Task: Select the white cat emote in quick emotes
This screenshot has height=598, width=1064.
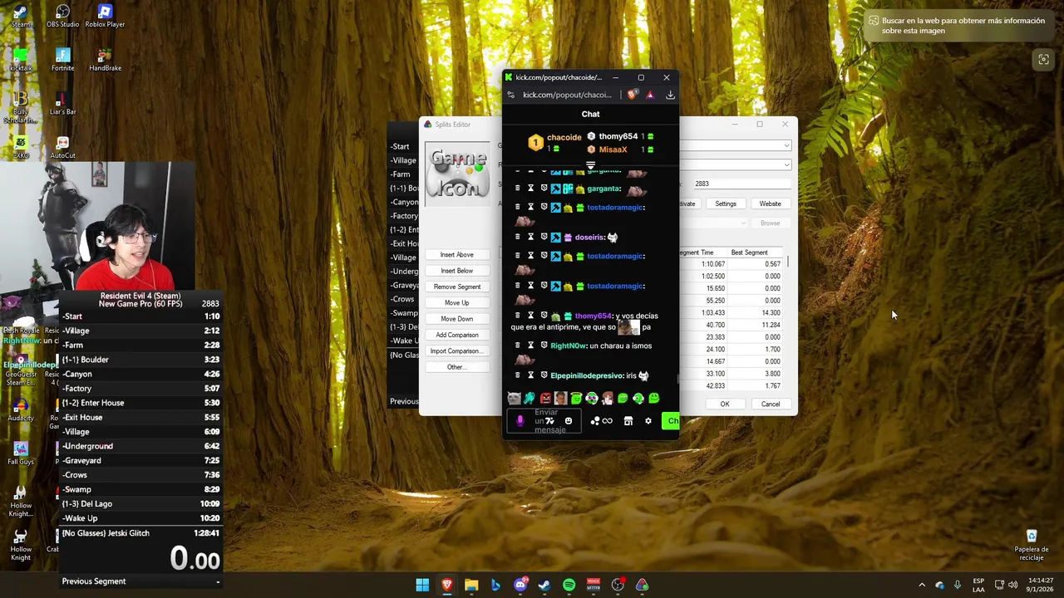Action: pos(514,399)
